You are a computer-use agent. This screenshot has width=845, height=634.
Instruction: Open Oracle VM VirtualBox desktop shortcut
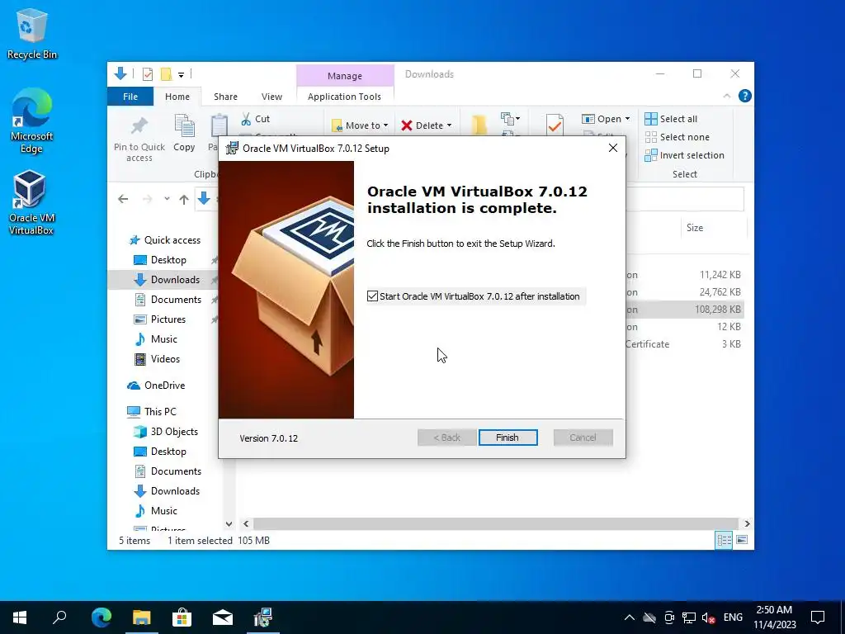(31, 202)
